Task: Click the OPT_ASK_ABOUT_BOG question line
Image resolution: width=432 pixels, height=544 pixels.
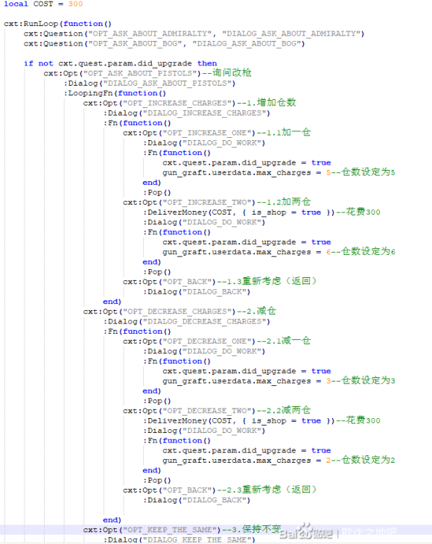Action: [164, 44]
